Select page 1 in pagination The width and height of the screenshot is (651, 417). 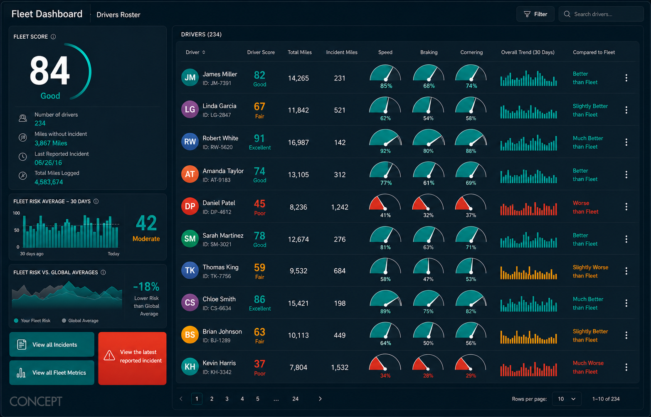coord(197,399)
